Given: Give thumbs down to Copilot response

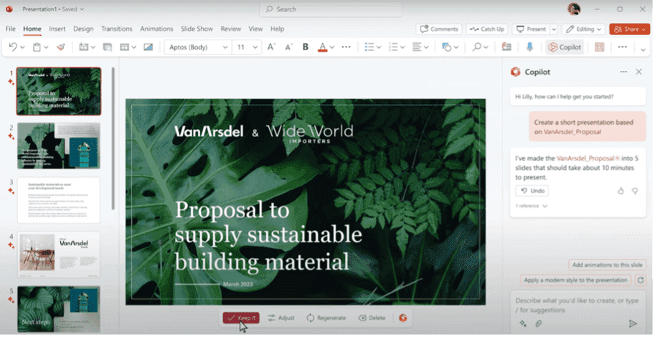Looking at the screenshot, I should (x=635, y=191).
